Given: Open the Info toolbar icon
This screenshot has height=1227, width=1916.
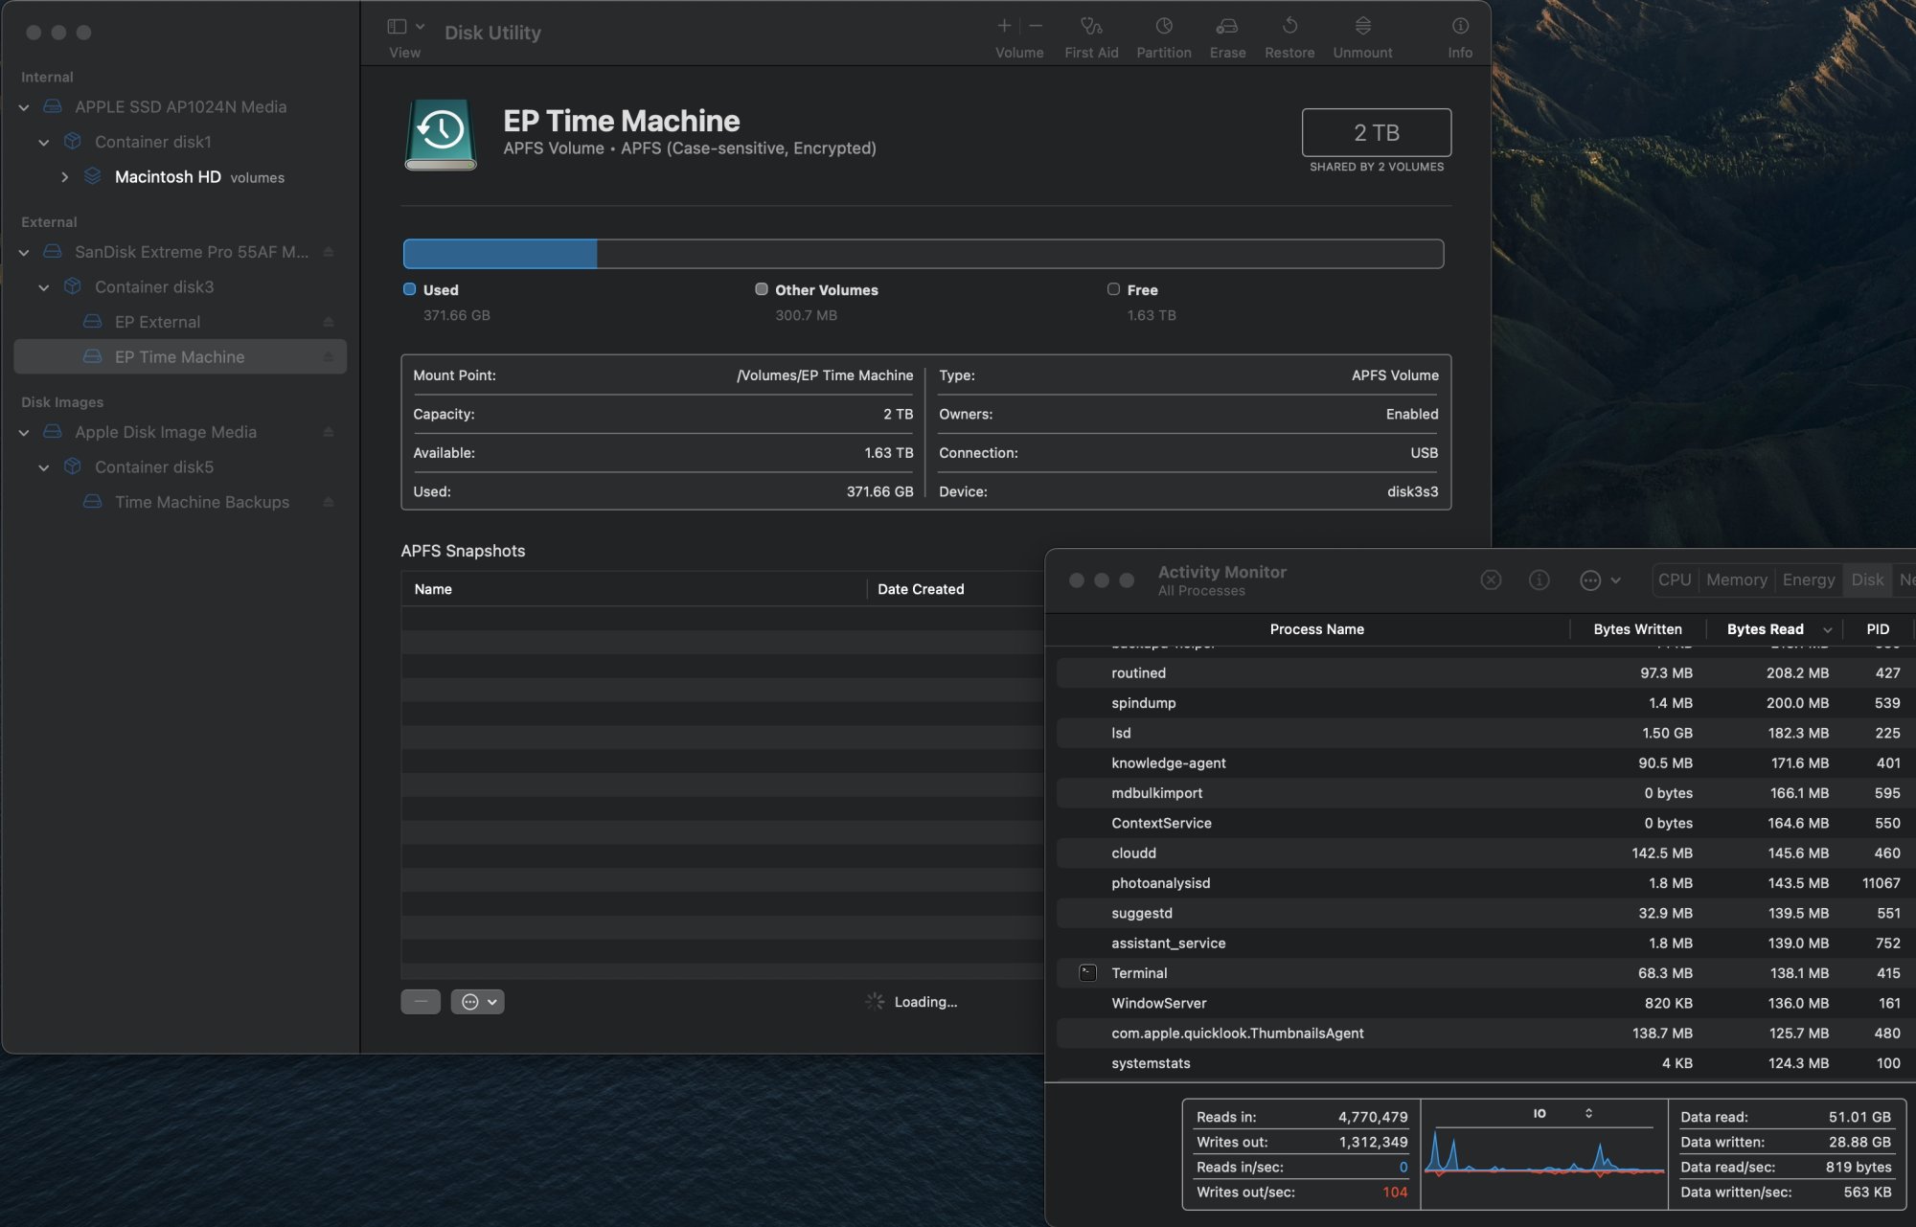Looking at the screenshot, I should click(1459, 27).
